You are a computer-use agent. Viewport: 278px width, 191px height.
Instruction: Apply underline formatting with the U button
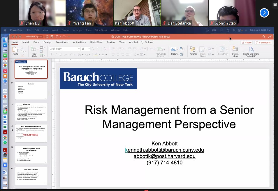click(61, 54)
